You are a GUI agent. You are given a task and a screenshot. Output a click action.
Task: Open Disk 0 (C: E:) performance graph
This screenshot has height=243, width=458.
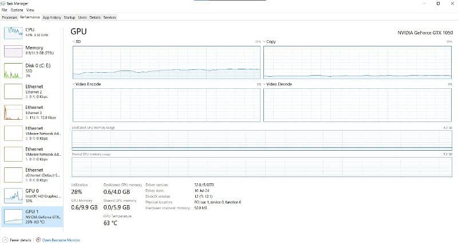tap(13, 70)
